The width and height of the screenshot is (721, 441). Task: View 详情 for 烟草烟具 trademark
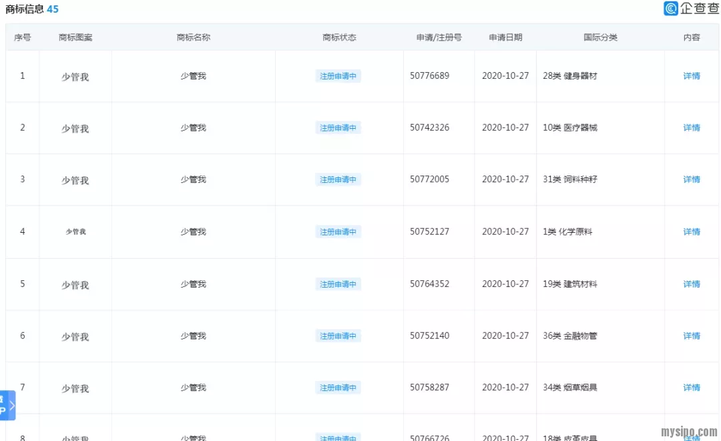(692, 388)
